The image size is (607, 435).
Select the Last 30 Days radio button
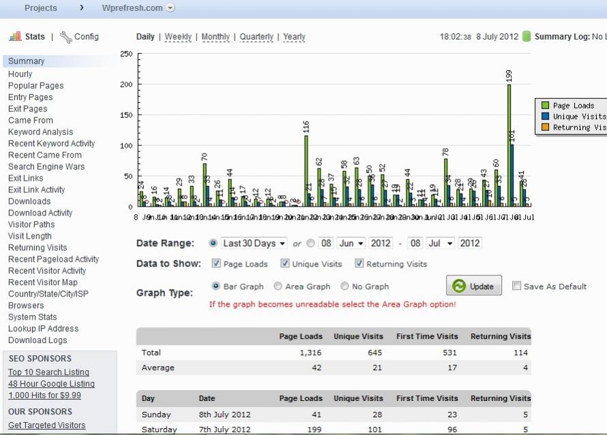tap(213, 243)
